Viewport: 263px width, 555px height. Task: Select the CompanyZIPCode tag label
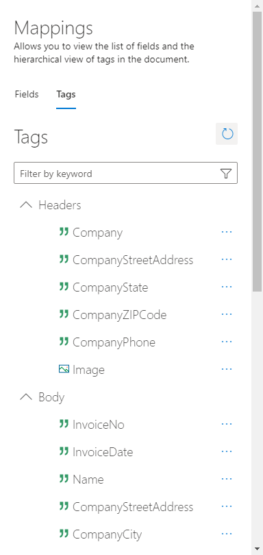tap(119, 315)
